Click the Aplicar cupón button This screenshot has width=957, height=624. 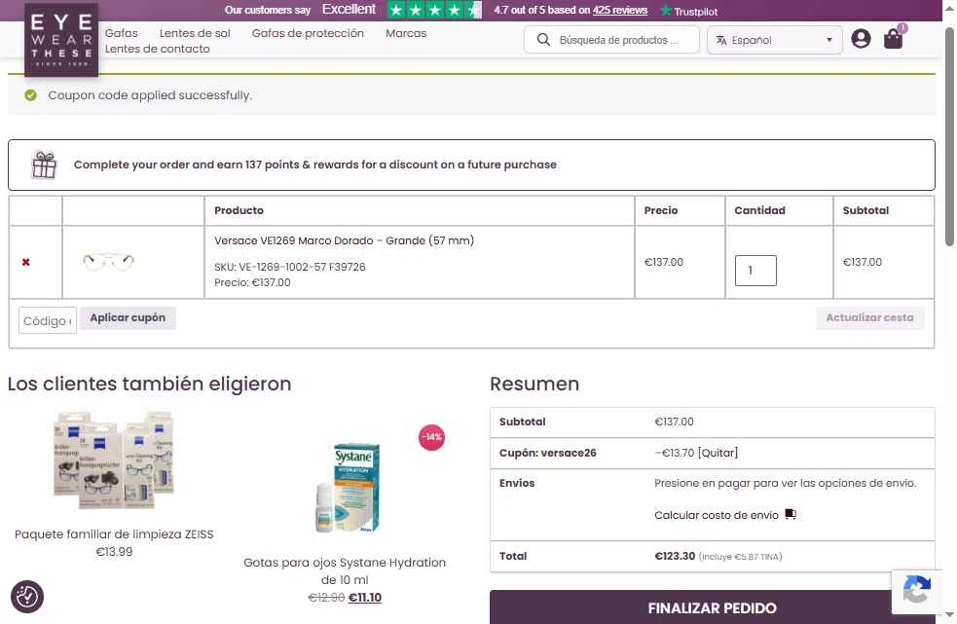tap(128, 317)
